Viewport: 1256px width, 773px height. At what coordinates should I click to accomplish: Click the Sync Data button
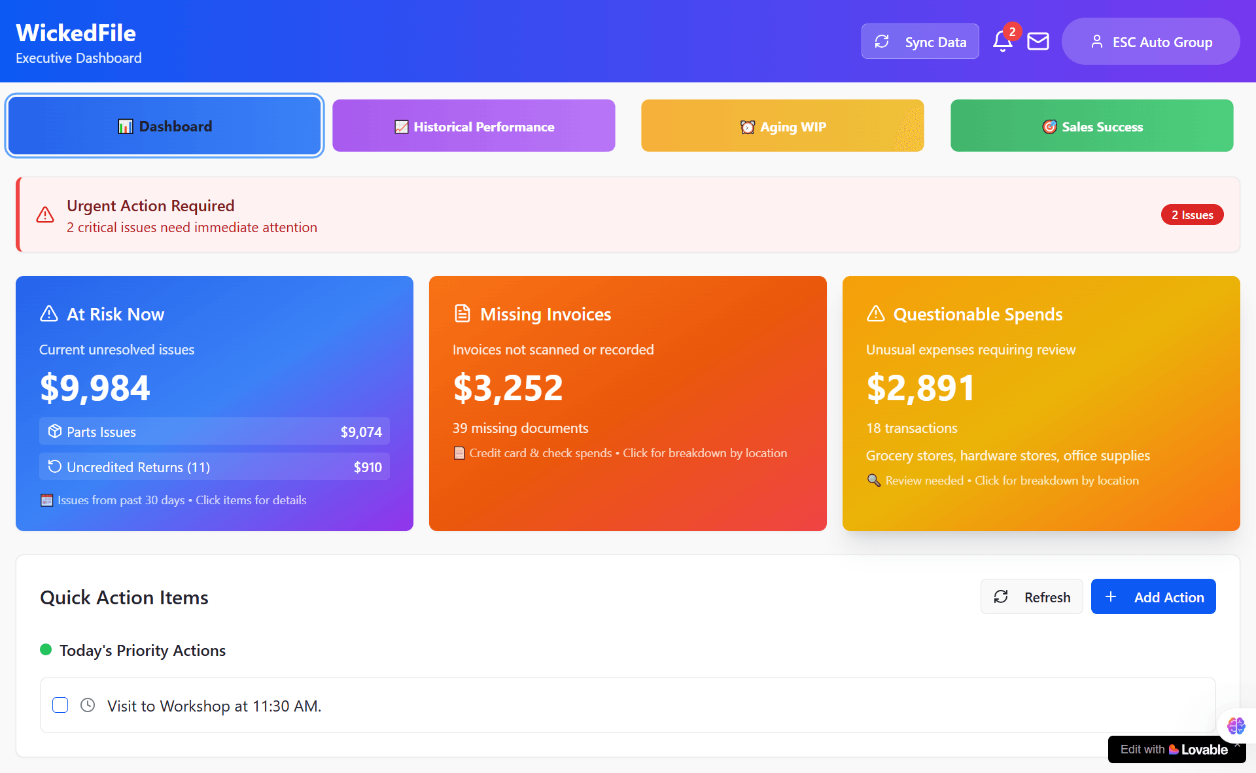tap(920, 41)
